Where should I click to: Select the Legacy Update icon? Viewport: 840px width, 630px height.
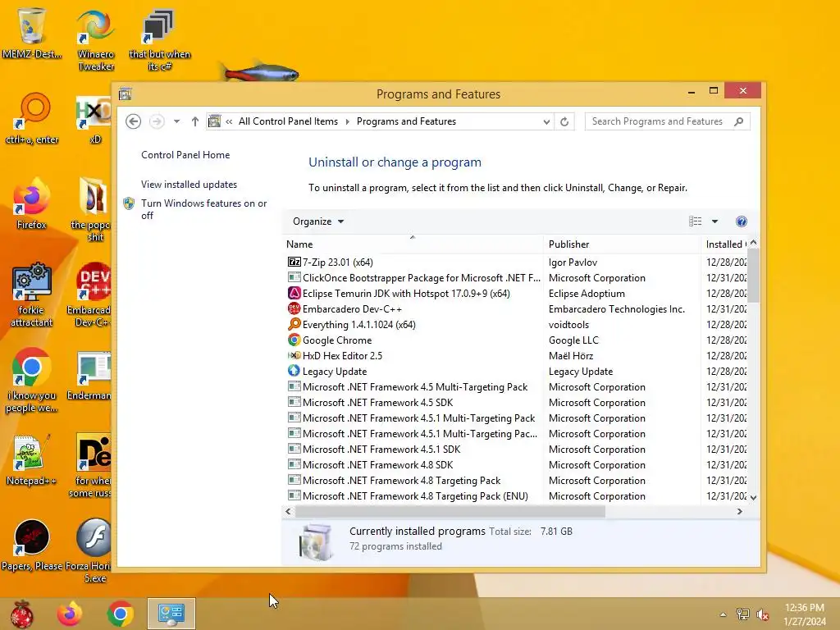click(294, 371)
